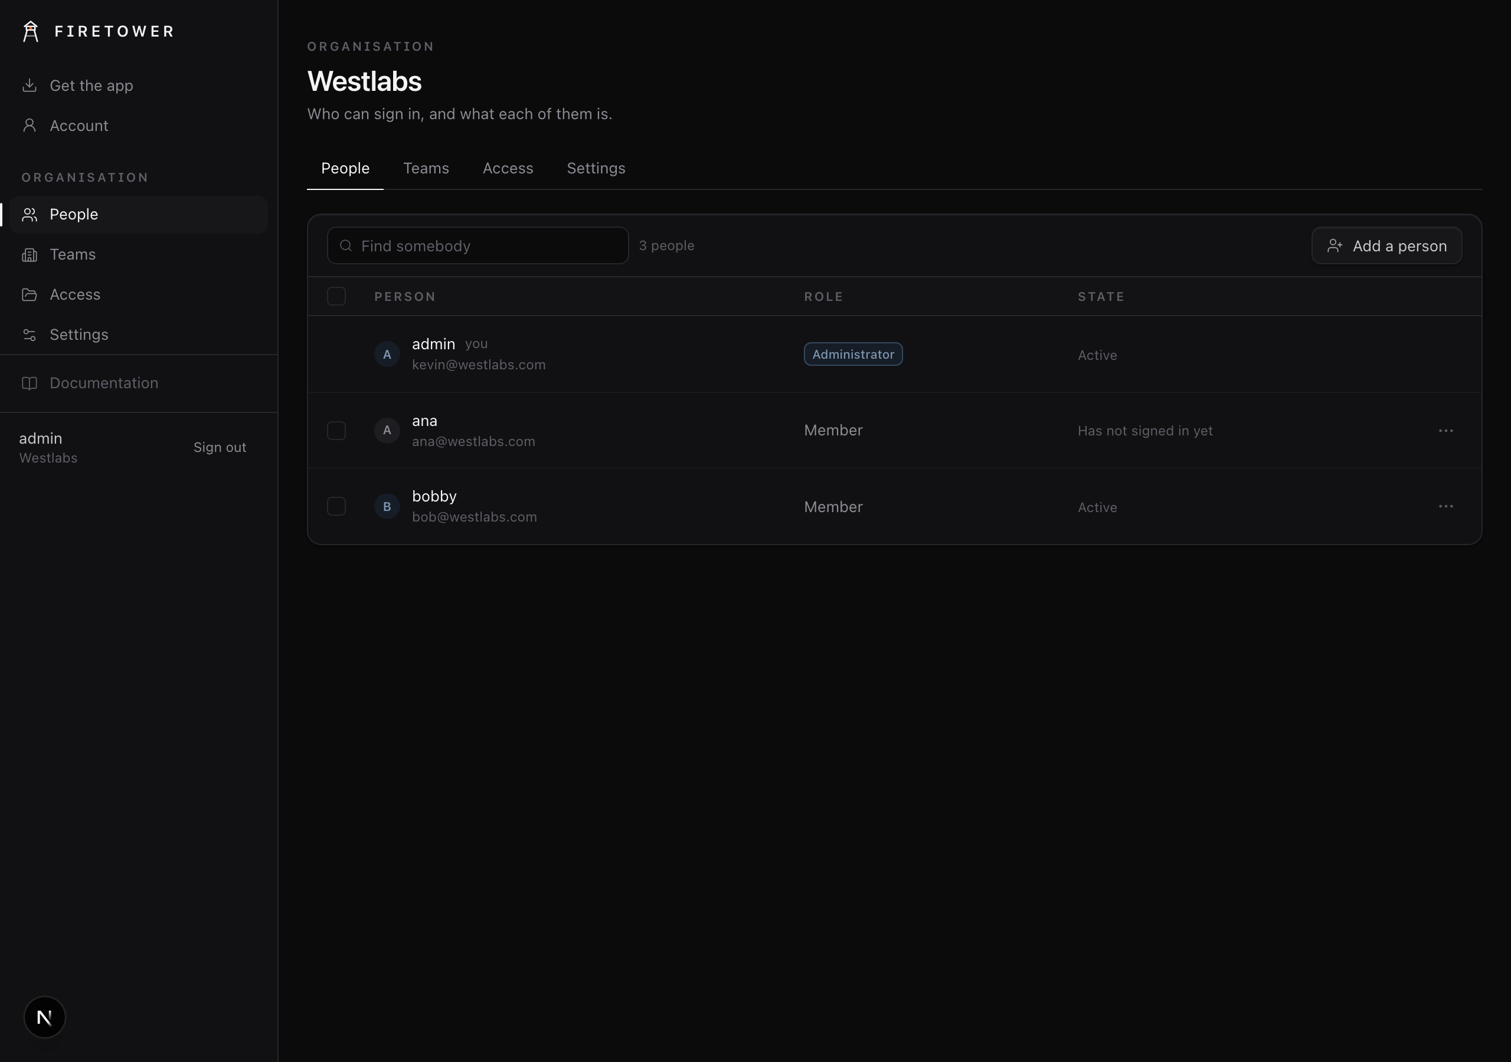Click the People icon in the sidebar

click(29, 215)
